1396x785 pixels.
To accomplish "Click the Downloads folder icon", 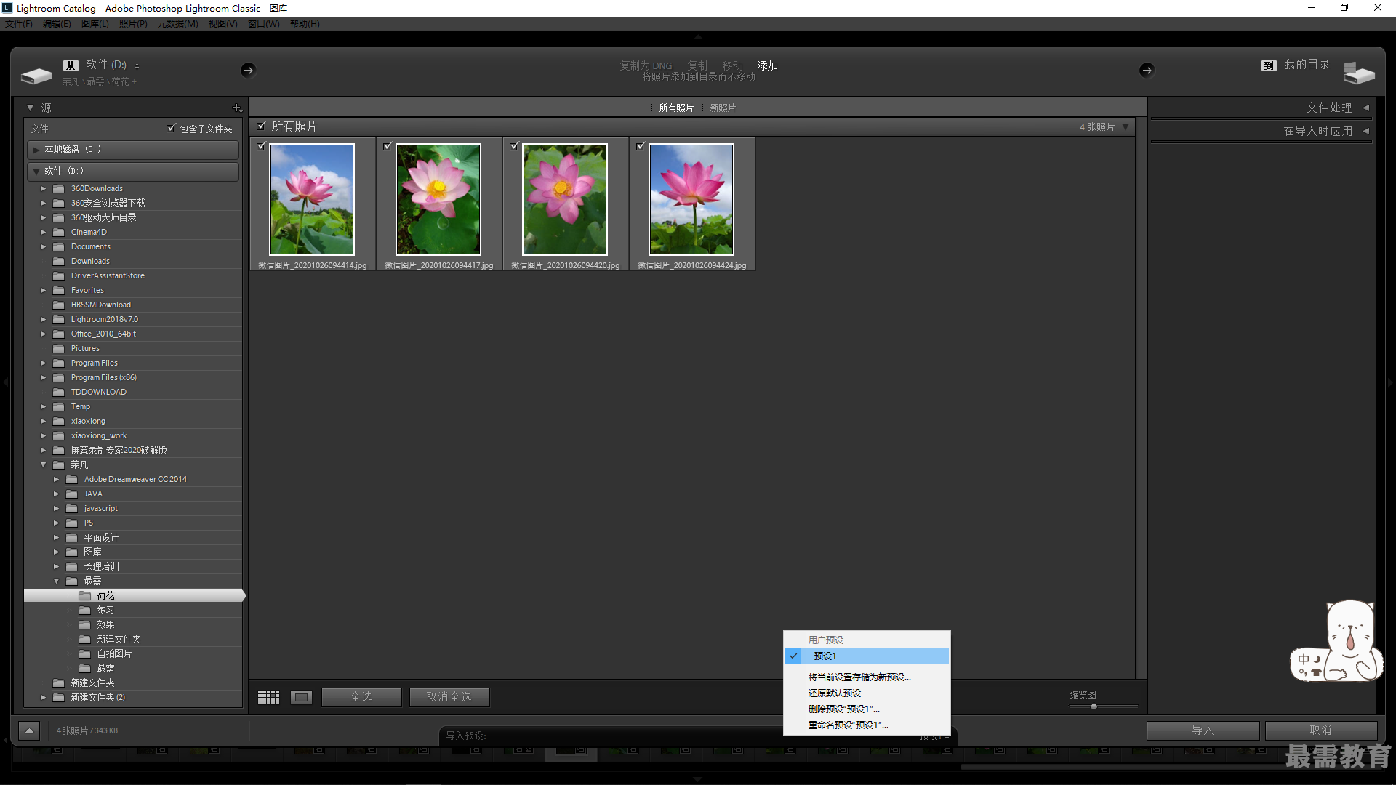I will (x=59, y=261).
